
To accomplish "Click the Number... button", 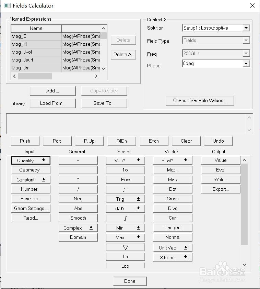I will point(31,189).
